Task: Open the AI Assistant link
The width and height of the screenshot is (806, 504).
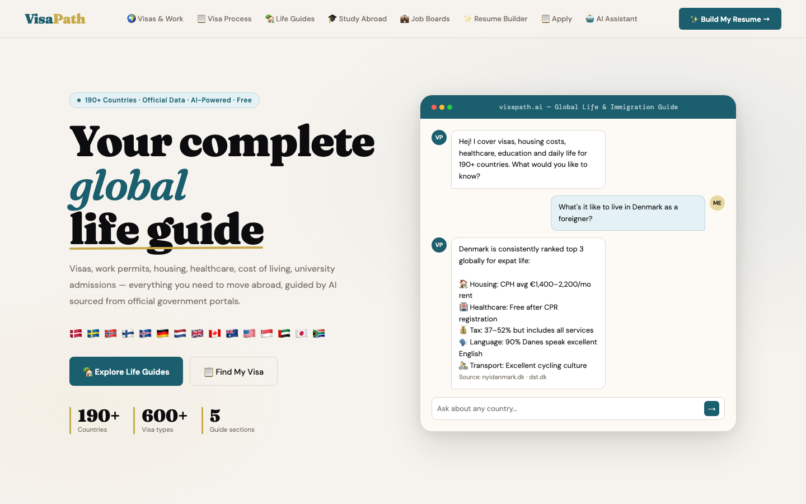Action: click(x=611, y=18)
